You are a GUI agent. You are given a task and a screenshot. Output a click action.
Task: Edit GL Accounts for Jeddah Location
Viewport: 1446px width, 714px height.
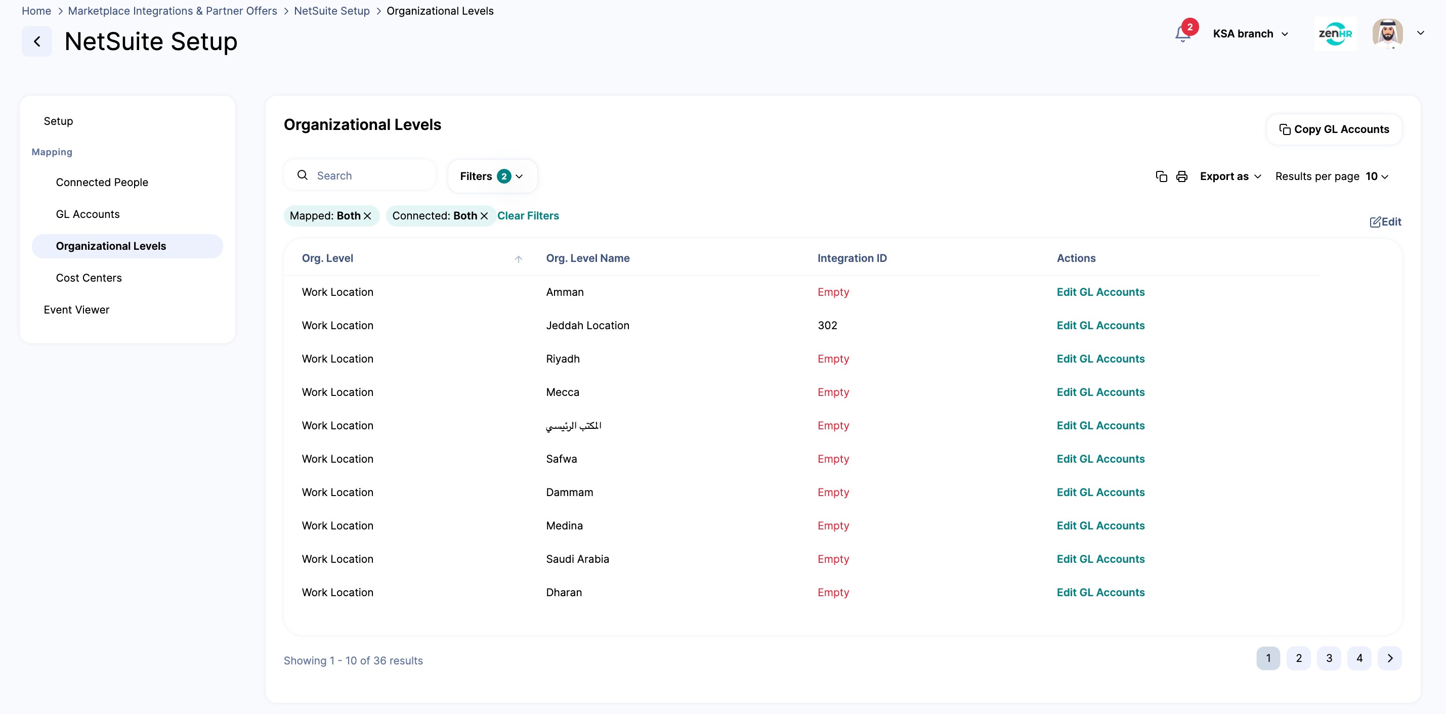click(1100, 325)
